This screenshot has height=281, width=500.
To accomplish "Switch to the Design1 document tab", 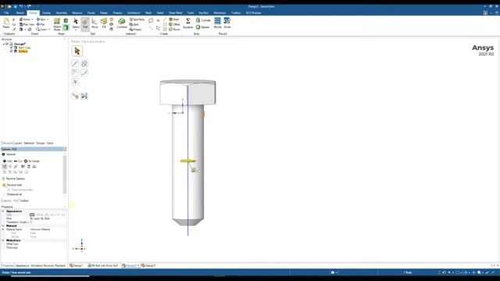I will [x=77, y=265].
